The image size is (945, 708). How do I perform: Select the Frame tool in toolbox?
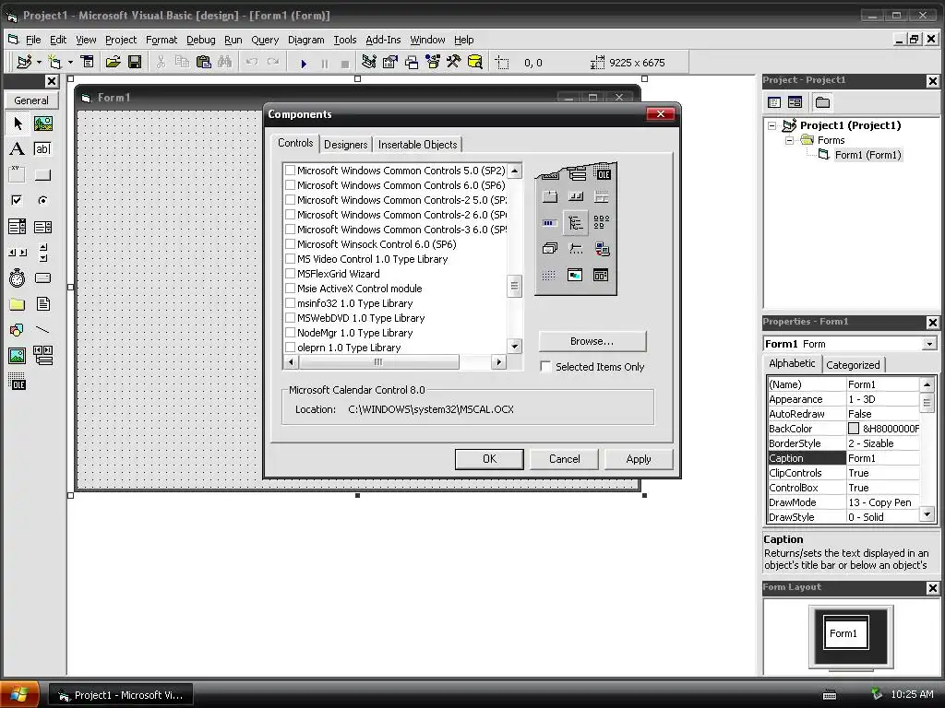coord(18,174)
